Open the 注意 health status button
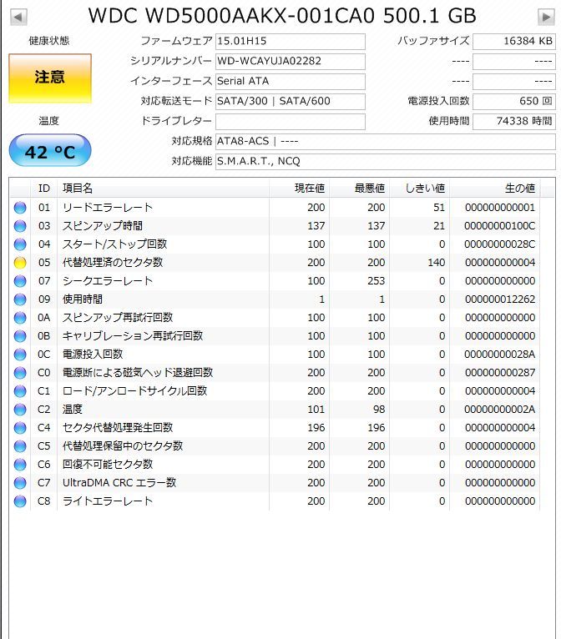 coord(50,78)
